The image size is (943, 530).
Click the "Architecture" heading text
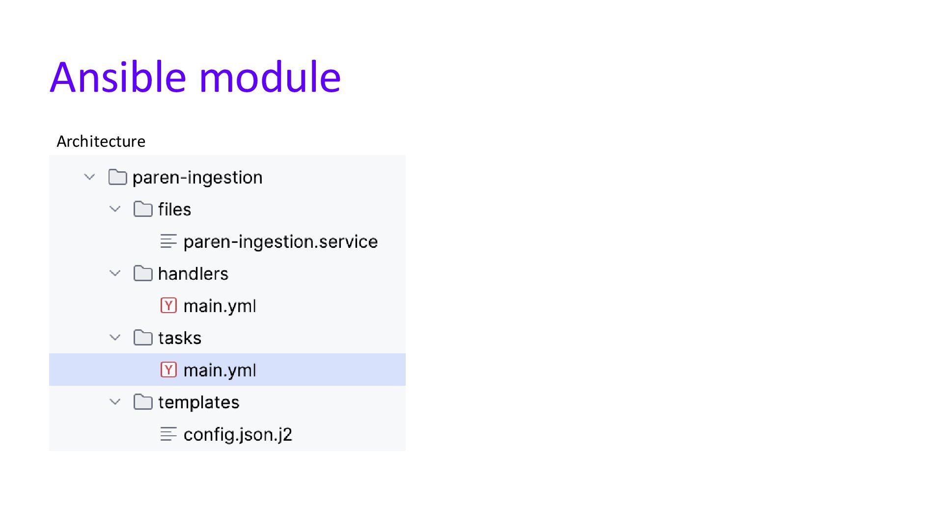[101, 141]
